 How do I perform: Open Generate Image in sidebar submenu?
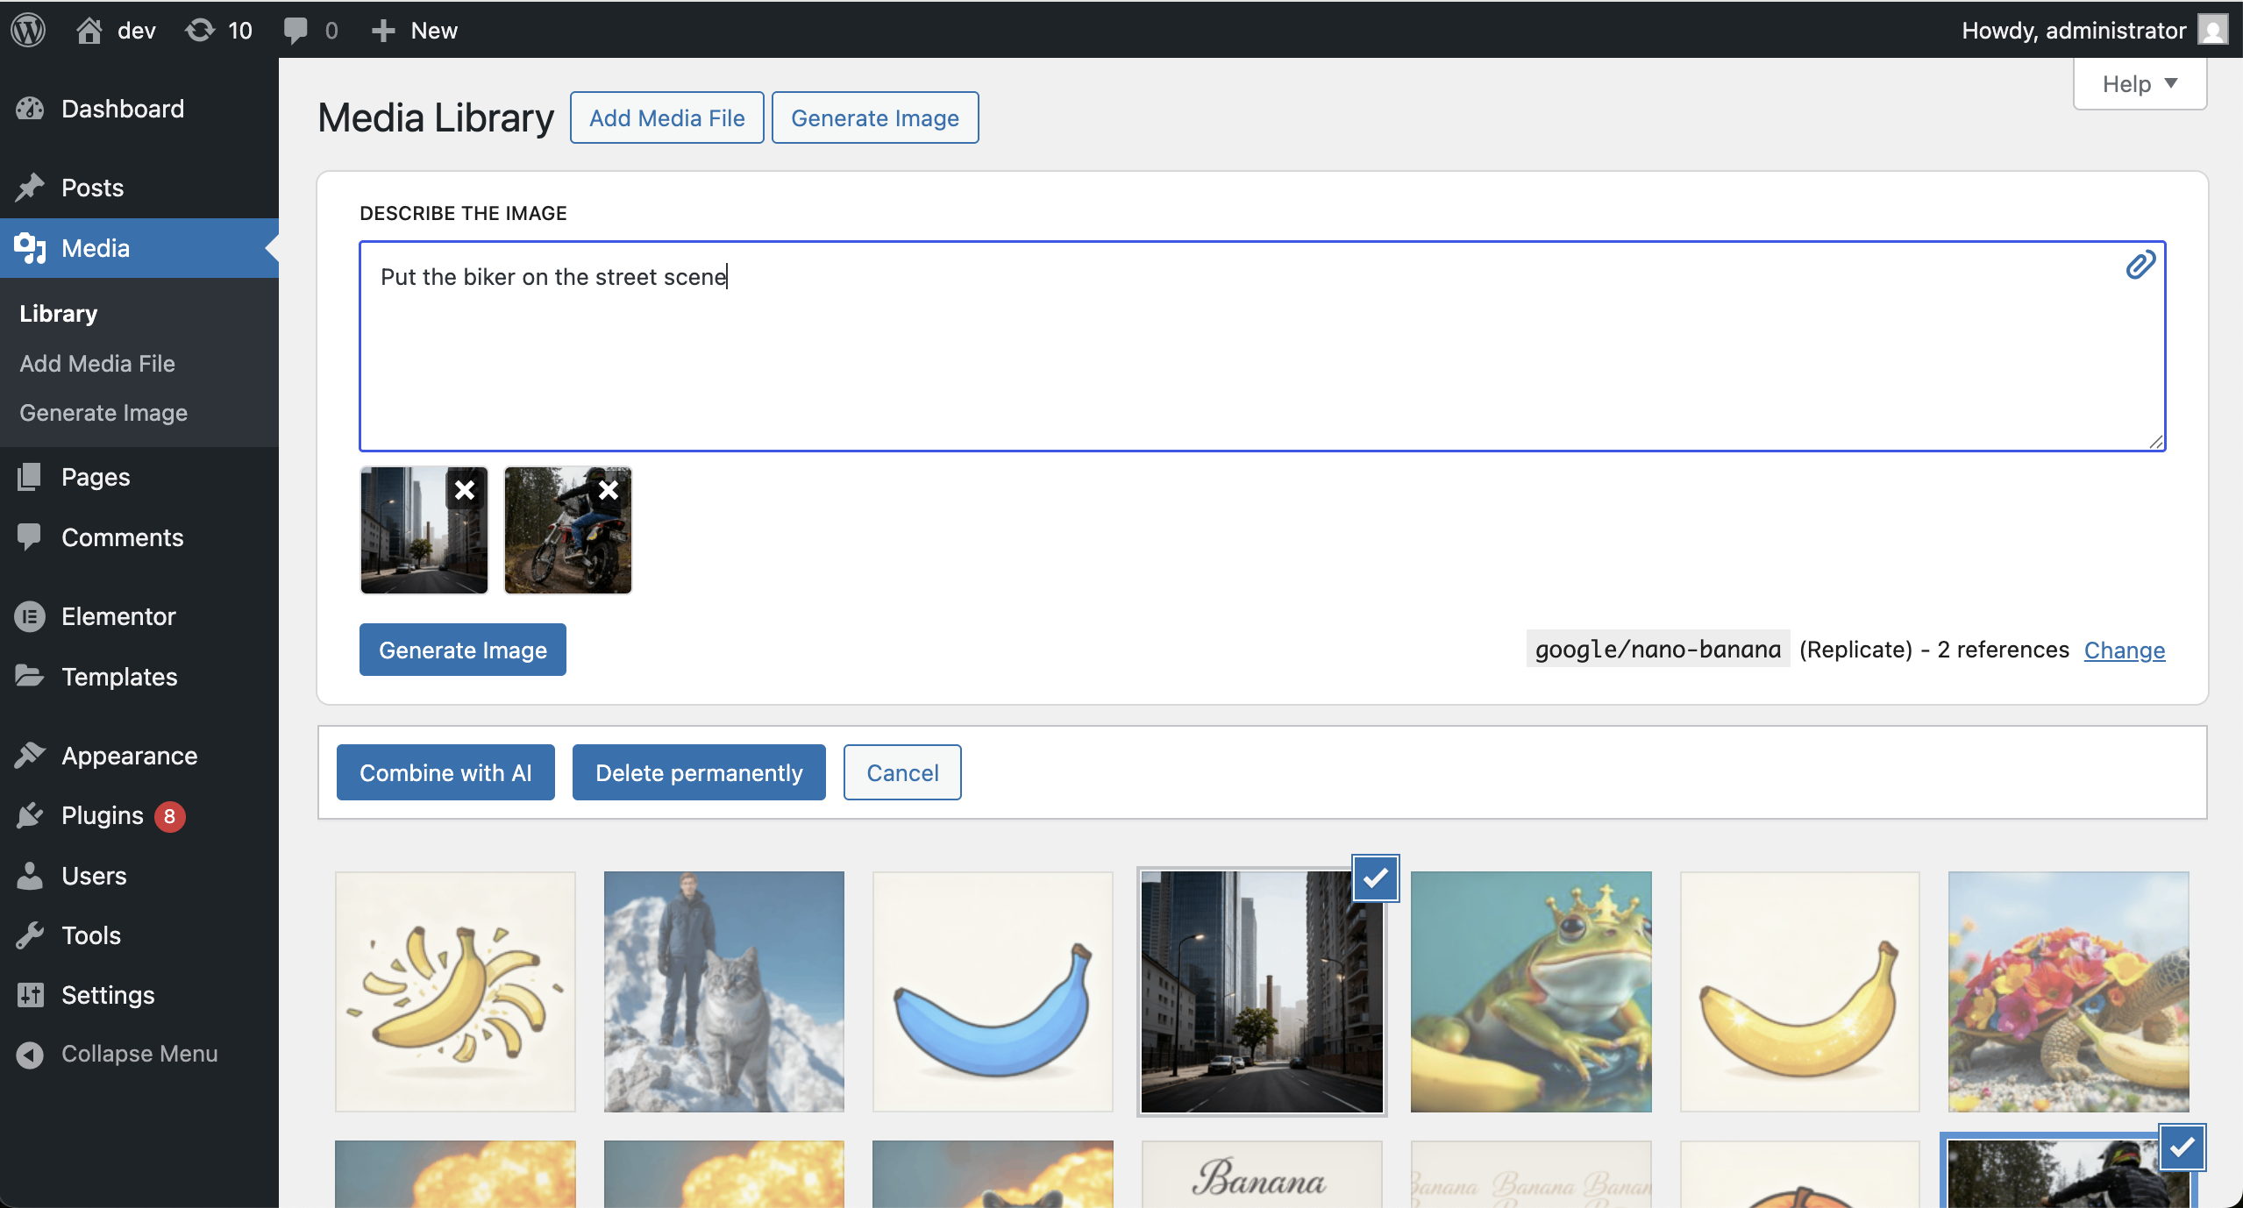pos(103,412)
